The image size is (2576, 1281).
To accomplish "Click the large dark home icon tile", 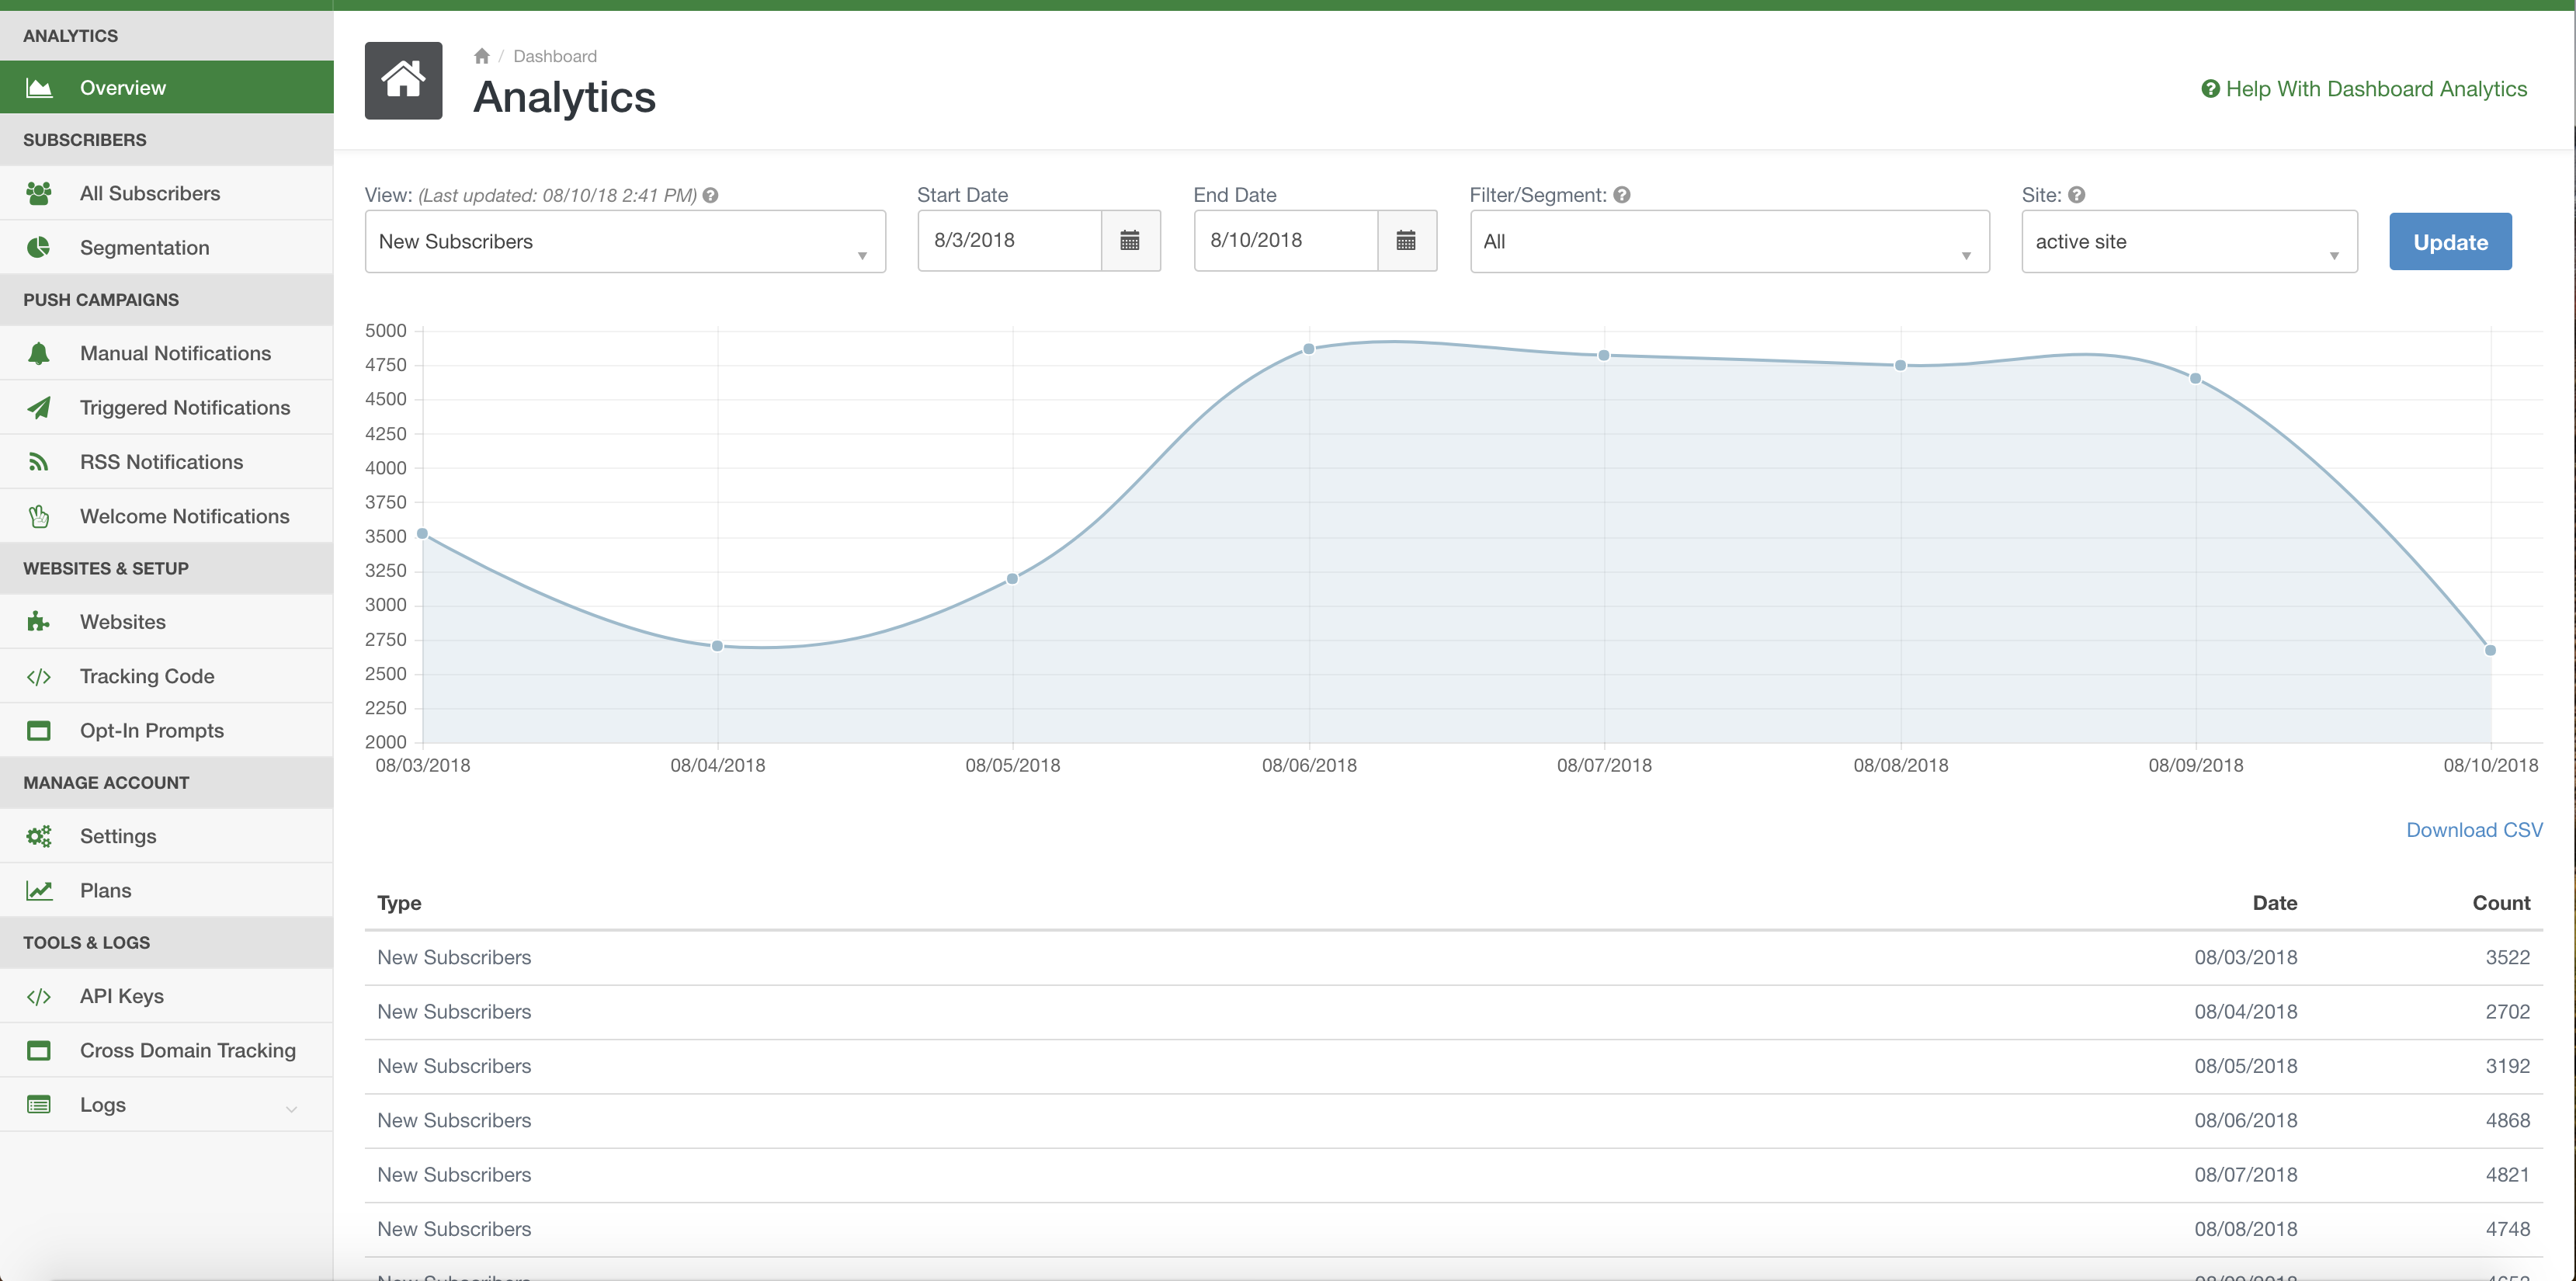I will (403, 81).
